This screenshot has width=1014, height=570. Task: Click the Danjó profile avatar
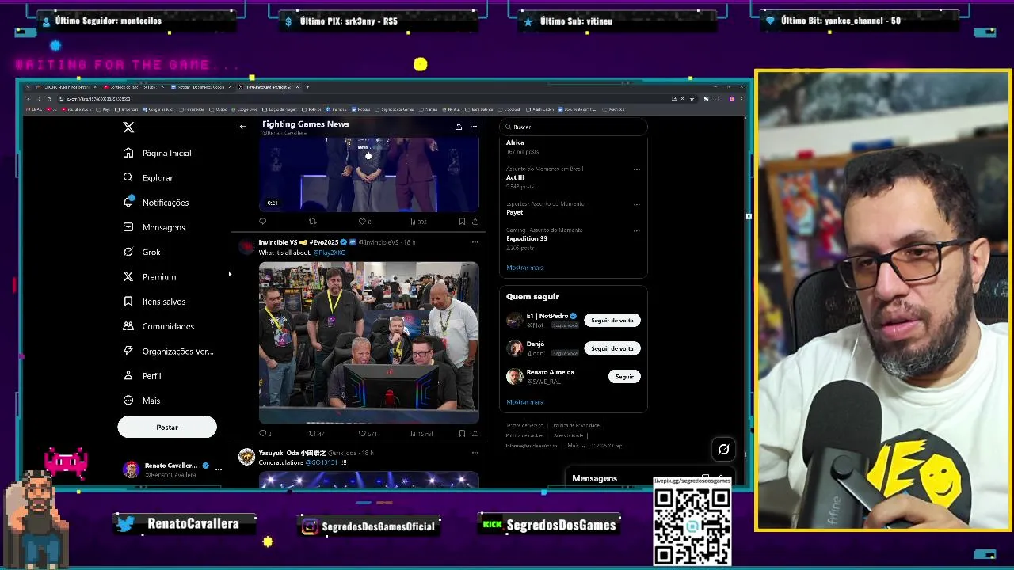[515, 348]
